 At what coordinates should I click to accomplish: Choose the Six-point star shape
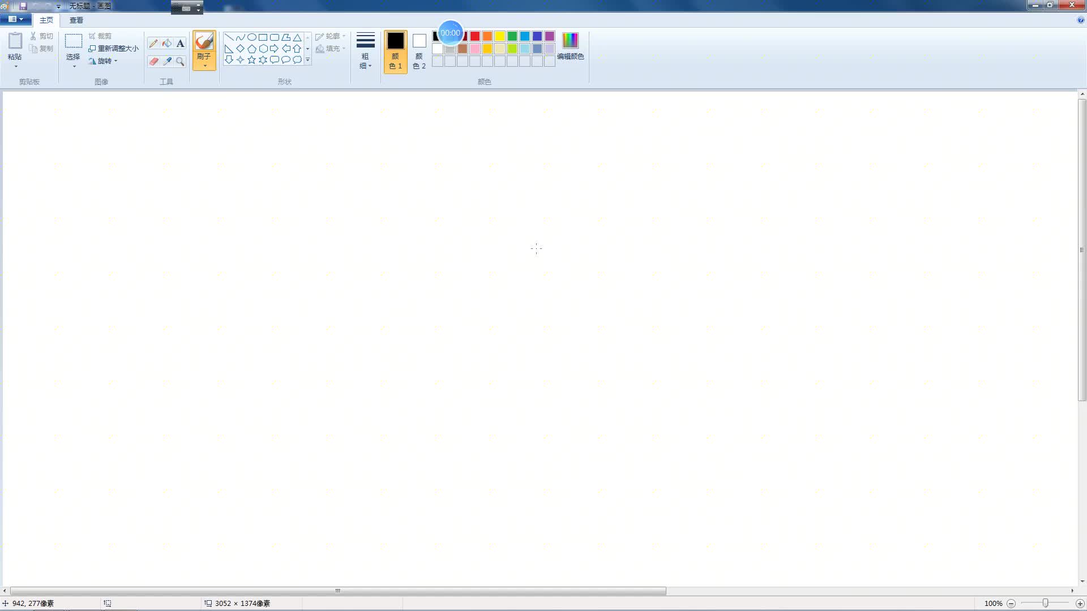point(263,60)
